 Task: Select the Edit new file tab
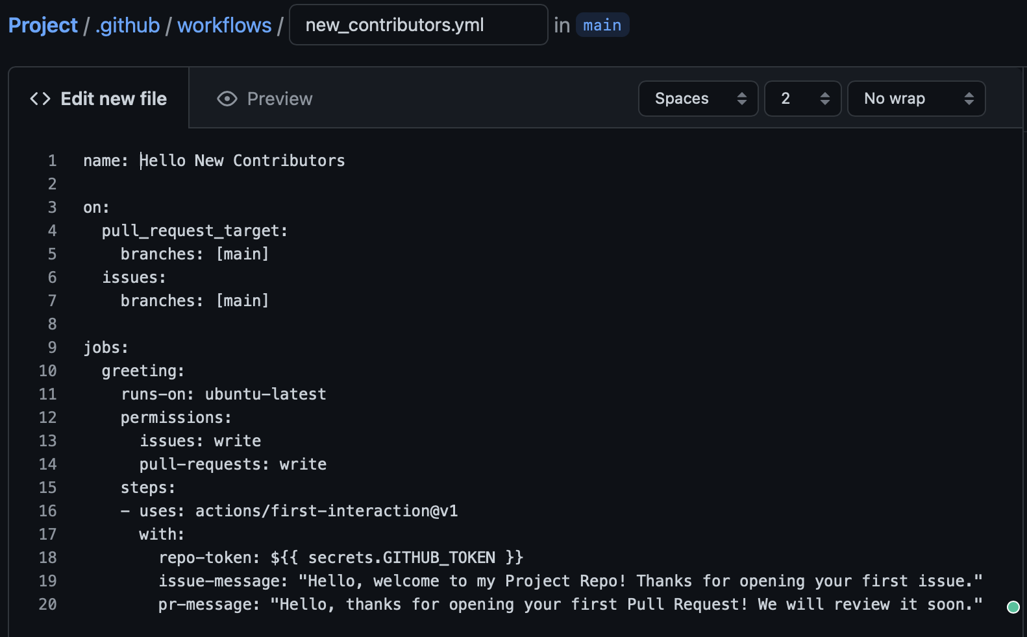tap(99, 99)
